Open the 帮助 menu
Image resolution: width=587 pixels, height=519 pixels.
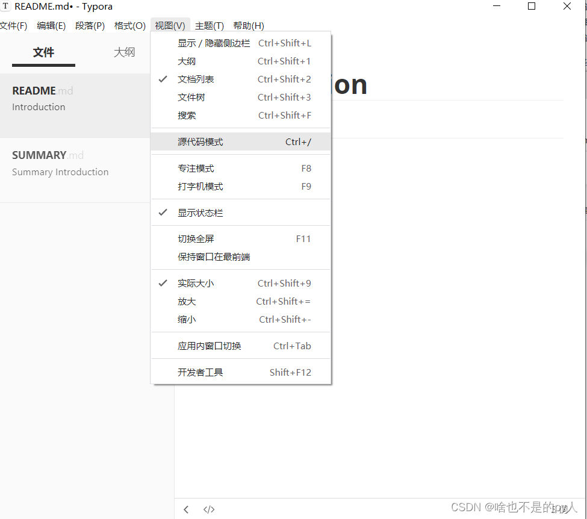pyautogui.click(x=248, y=25)
